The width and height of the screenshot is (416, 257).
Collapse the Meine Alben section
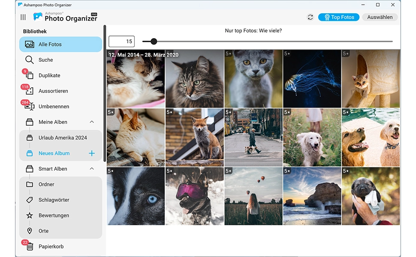point(92,122)
